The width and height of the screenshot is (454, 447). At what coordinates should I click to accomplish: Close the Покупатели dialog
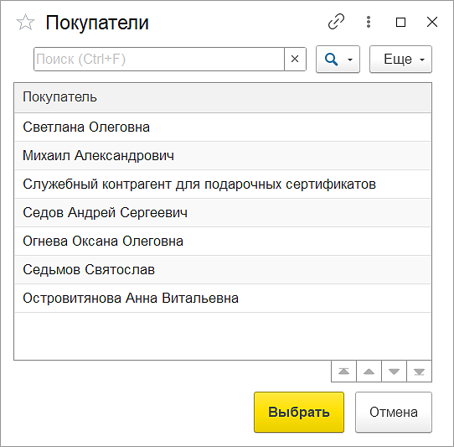432,22
